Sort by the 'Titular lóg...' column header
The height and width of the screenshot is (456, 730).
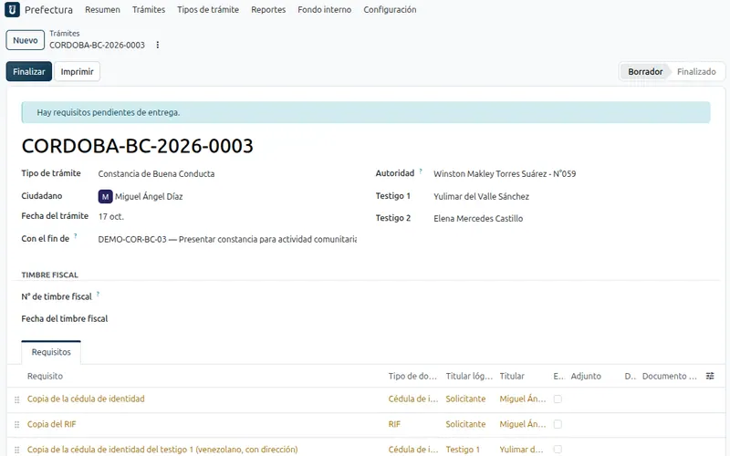point(469,376)
